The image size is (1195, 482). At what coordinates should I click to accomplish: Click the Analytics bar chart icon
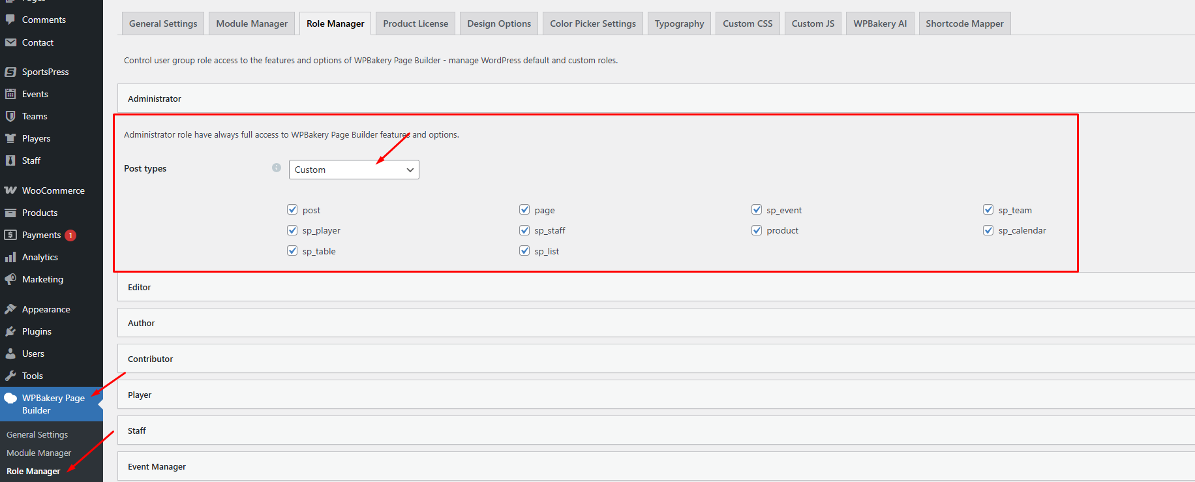click(10, 257)
